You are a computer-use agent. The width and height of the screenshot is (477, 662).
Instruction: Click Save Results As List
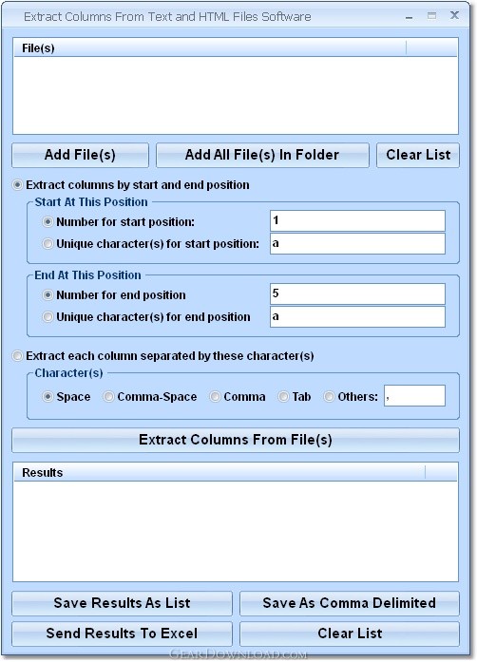(x=123, y=603)
